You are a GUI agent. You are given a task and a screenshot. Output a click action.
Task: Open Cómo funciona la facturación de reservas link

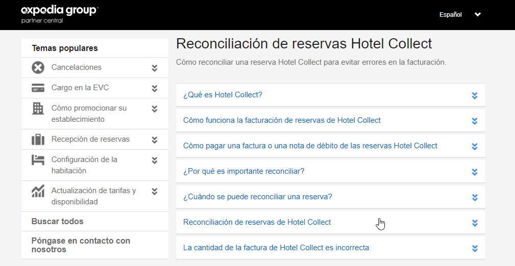pyautogui.click(x=282, y=120)
